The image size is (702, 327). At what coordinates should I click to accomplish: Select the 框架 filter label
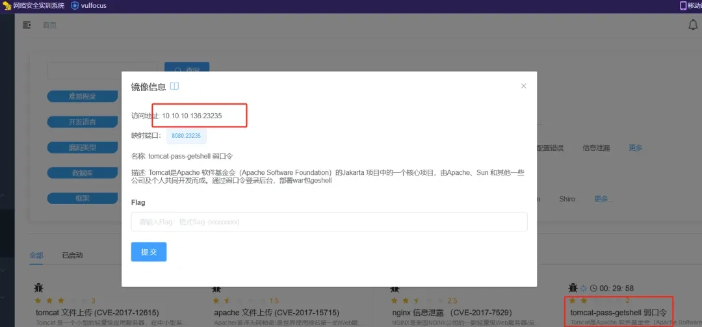83,198
